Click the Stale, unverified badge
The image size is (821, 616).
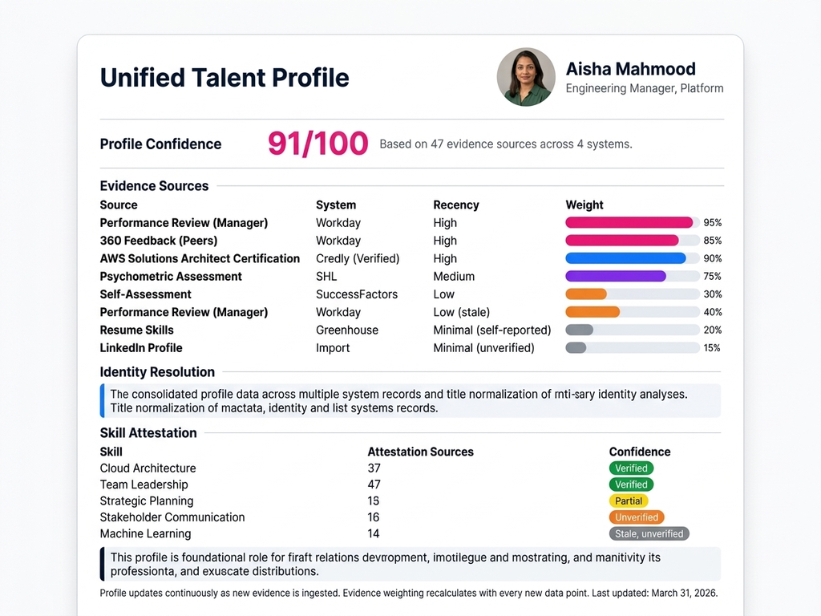point(649,534)
